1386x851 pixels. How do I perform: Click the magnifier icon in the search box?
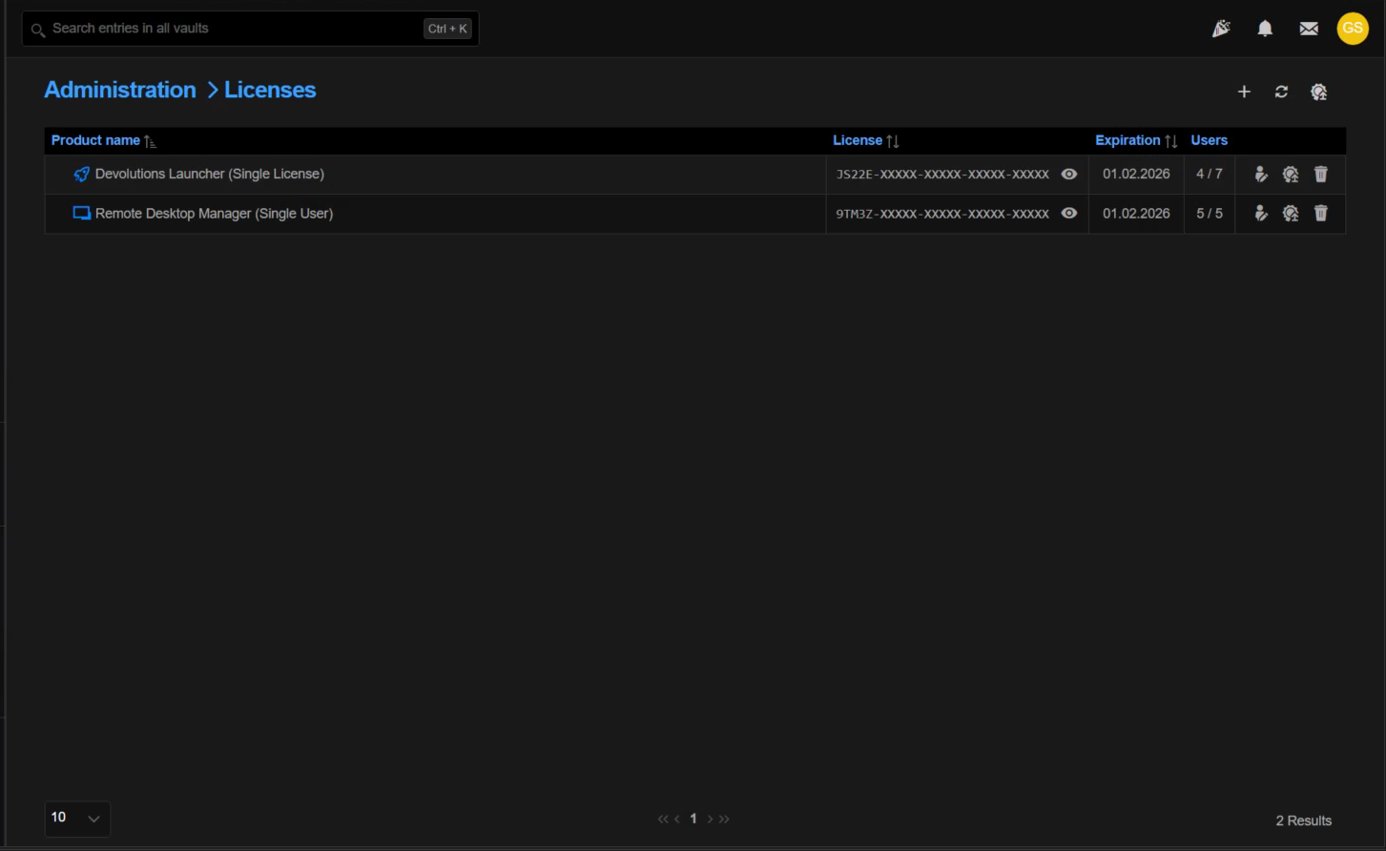38,30
